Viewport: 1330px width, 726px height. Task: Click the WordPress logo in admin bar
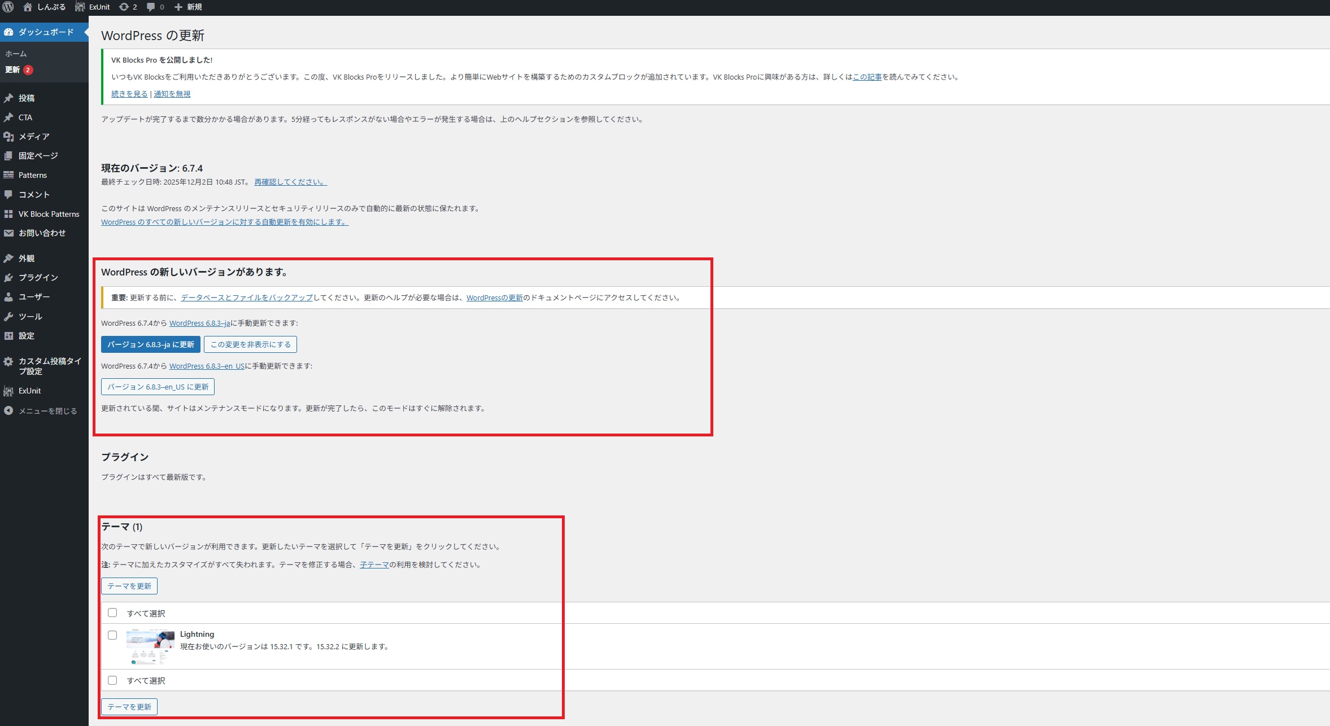8,7
